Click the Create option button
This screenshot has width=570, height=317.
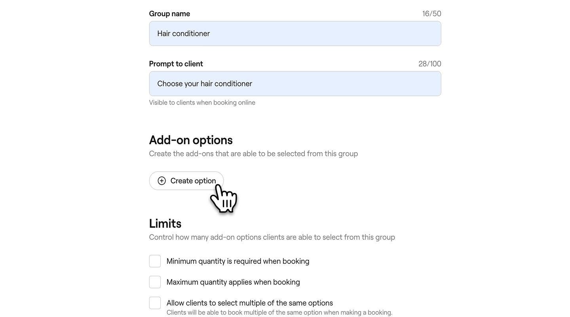click(186, 181)
